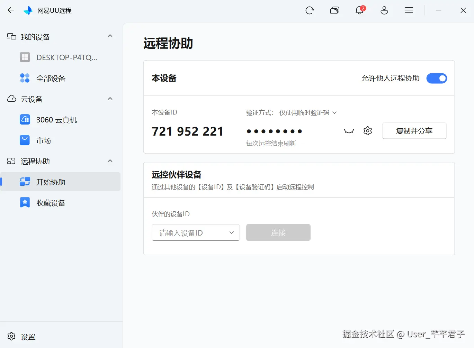The height and width of the screenshot is (348, 474).
Task: Open the 验证方式 dropdown
Action: [308, 113]
